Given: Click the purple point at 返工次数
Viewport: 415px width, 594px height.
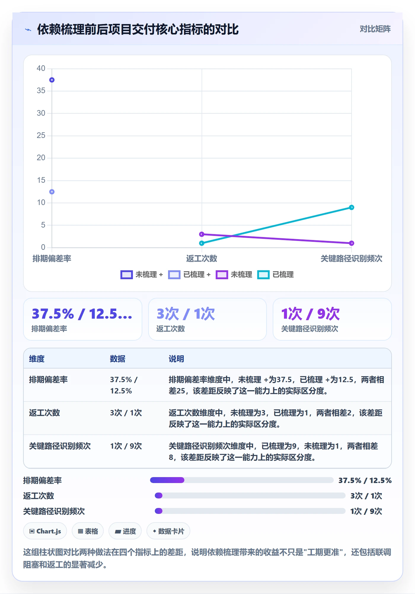Looking at the screenshot, I should (x=202, y=234).
